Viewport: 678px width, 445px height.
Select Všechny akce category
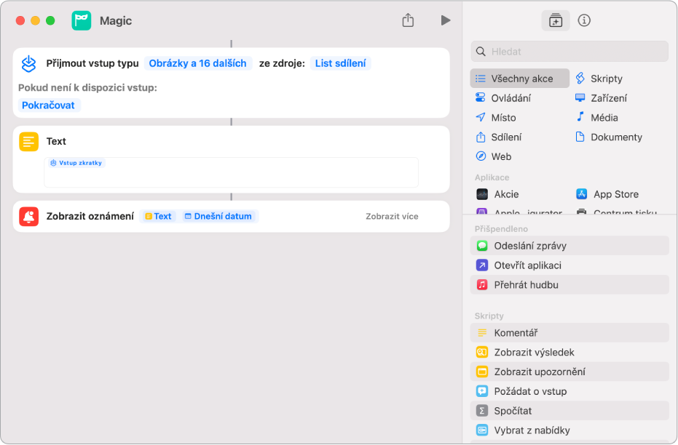[x=520, y=79]
